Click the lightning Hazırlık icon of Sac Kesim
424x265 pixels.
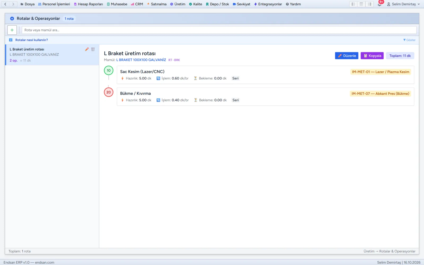tap(122, 78)
